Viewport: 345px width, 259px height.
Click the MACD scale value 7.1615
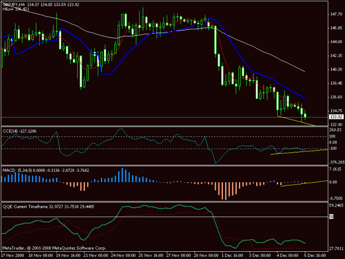[x=335, y=169]
